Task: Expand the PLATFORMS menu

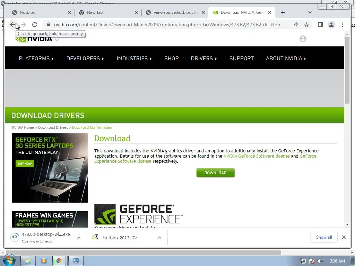Action: (36, 58)
